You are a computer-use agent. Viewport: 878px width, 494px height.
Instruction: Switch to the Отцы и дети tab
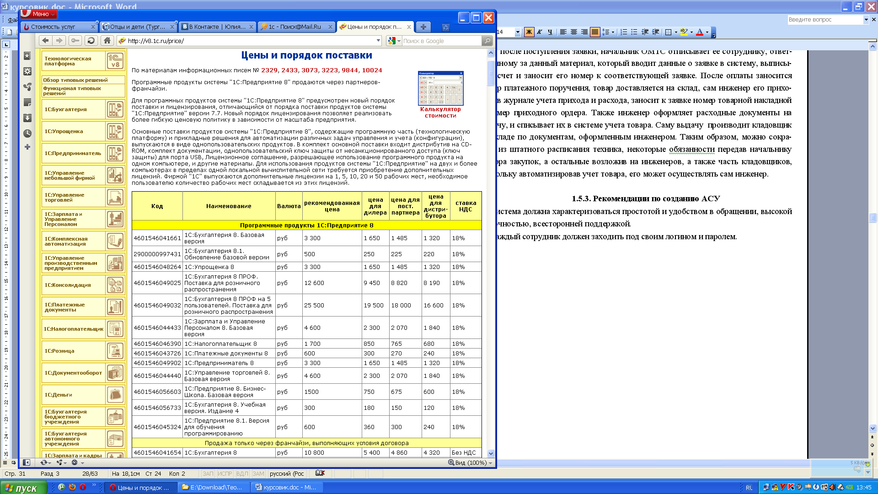tap(138, 27)
